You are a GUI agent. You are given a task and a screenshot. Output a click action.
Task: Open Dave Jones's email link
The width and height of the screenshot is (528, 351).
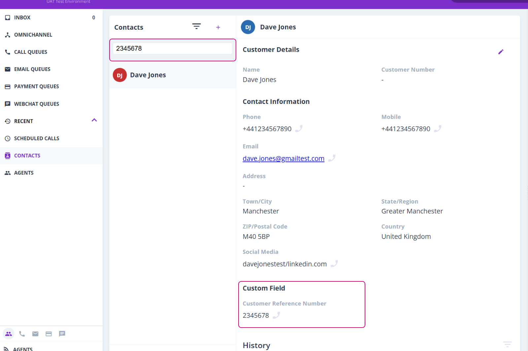[283, 158]
